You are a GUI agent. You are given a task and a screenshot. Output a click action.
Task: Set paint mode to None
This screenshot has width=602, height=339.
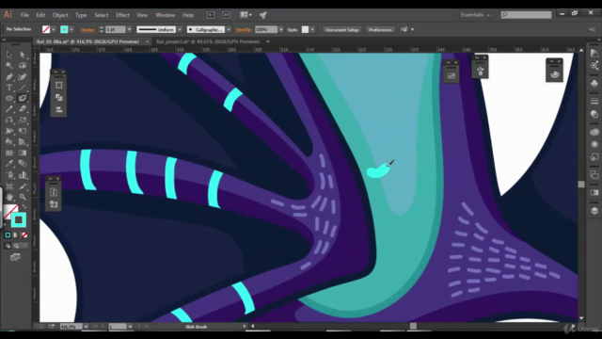point(24,234)
